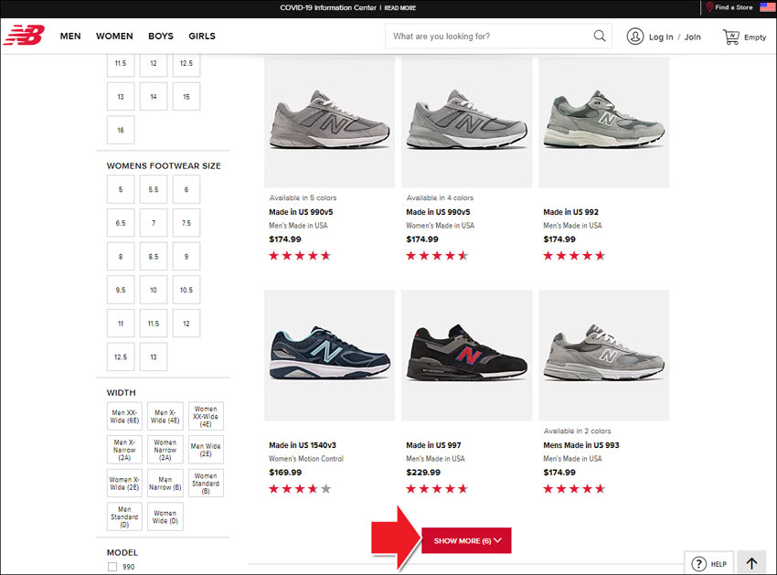Filter by footwear size 14
The image size is (777, 575).
click(x=154, y=97)
